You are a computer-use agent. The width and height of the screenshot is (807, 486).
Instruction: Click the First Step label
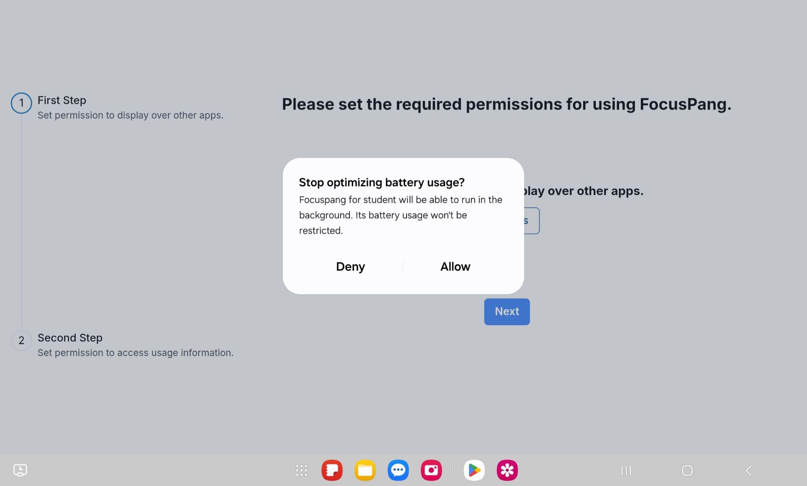click(62, 100)
